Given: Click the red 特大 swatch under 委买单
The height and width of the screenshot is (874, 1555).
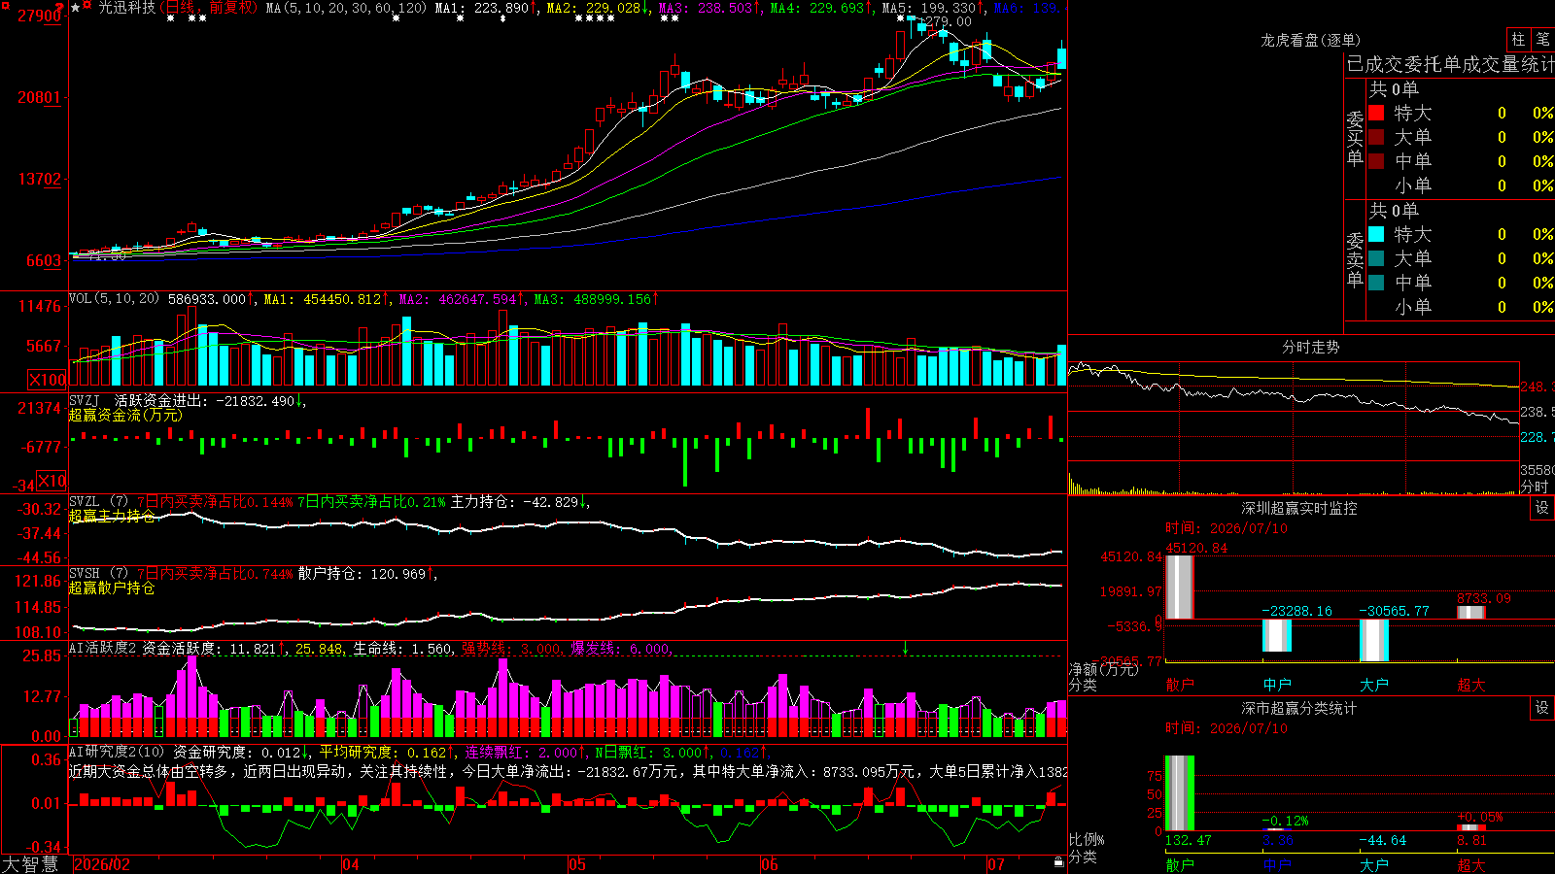Looking at the screenshot, I should click(1376, 113).
